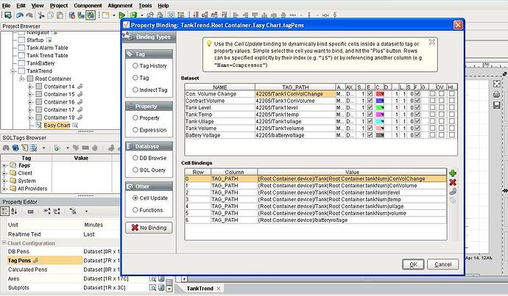Click the Cancel button in the binding dialog
508x296 pixels.
tap(443, 264)
